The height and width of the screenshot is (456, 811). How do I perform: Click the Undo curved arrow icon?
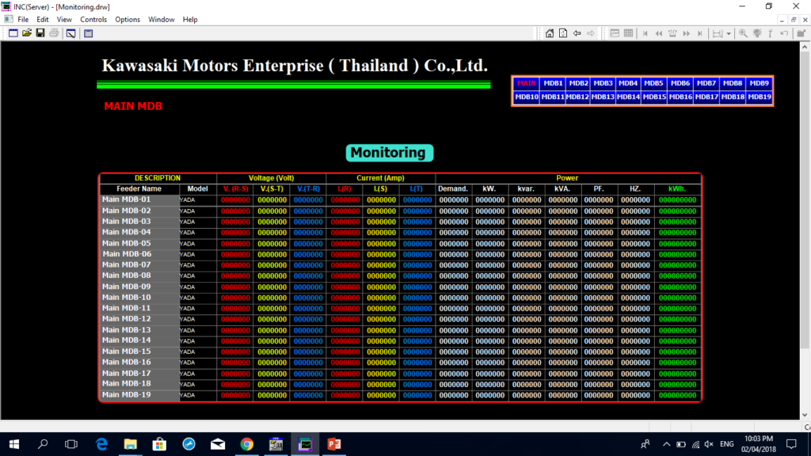coord(785,33)
